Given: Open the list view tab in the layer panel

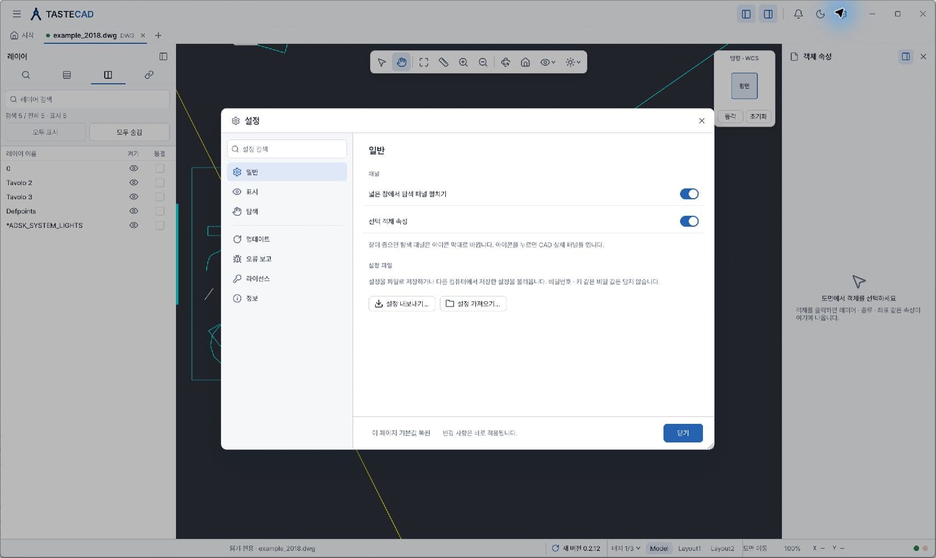Looking at the screenshot, I should click(67, 75).
